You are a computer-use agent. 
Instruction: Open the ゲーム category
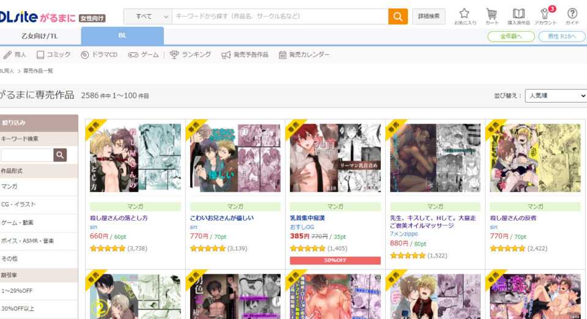coord(143,54)
